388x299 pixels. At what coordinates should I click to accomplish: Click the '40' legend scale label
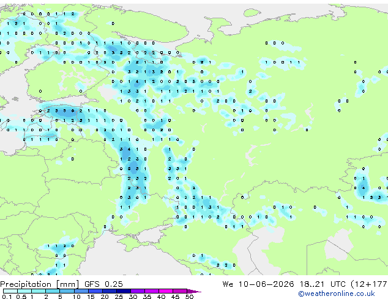[161, 297]
